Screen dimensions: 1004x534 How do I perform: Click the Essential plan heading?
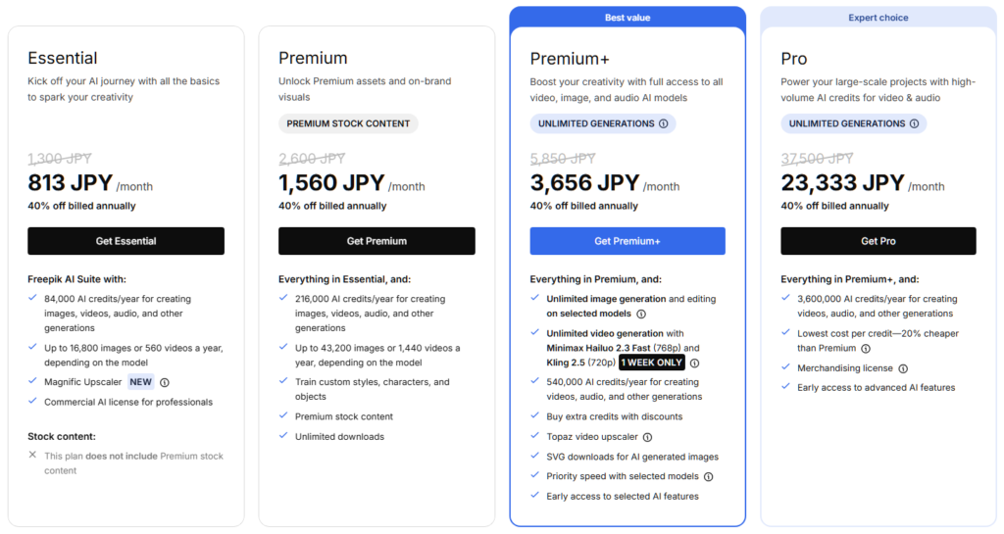point(63,58)
